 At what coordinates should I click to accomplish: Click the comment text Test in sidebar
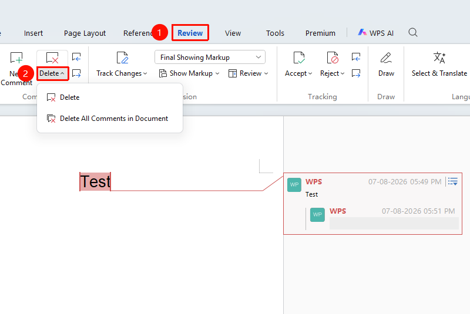click(x=311, y=194)
